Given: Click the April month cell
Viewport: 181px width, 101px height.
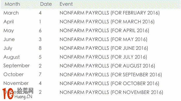Looking at the screenshot, I should (x=9, y=22).
